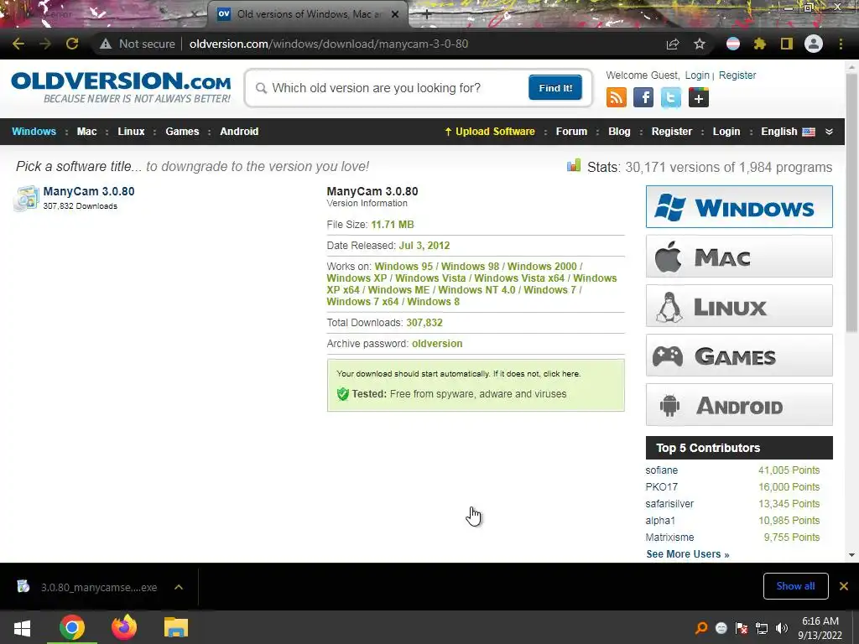Click the Stats bar chart icon

click(574, 165)
